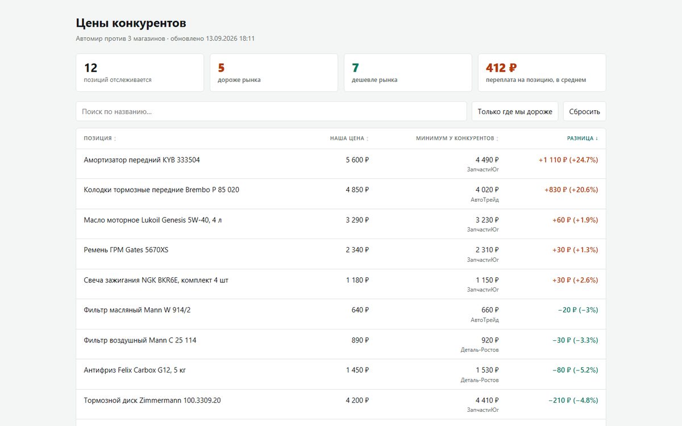Click Масло моторное Lukoil Genesis 5W-40 row
The width and height of the screenshot is (682, 426).
pyautogui.click(x=341, y=224)
